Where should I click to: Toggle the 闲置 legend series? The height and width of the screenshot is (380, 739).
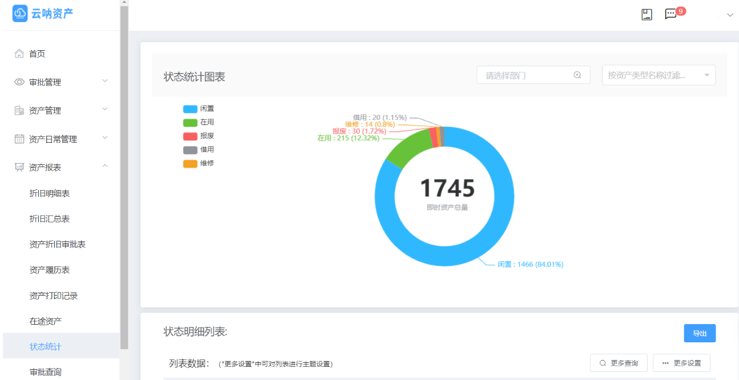[198, 109]
